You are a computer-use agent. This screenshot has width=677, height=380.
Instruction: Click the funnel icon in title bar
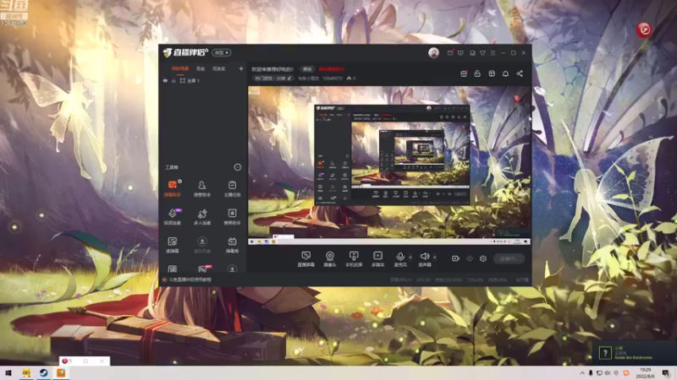coord(482,53)
